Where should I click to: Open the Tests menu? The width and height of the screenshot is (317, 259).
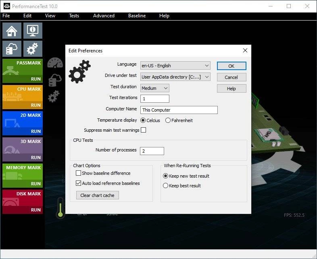click(x=74, y=16)
